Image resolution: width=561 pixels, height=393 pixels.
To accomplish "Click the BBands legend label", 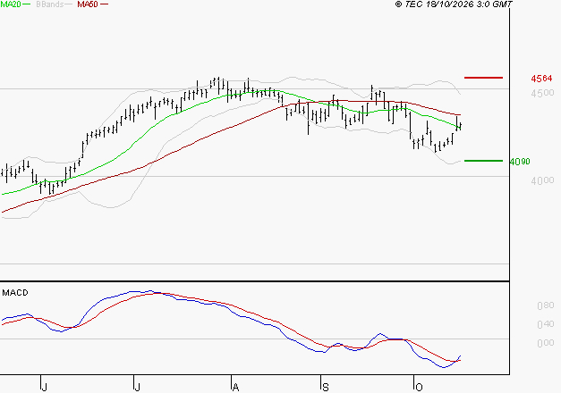I will tap(49, 4).
